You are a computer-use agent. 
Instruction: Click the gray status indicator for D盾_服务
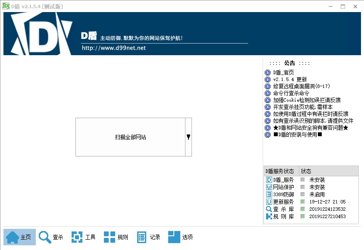tap(302, 180)
